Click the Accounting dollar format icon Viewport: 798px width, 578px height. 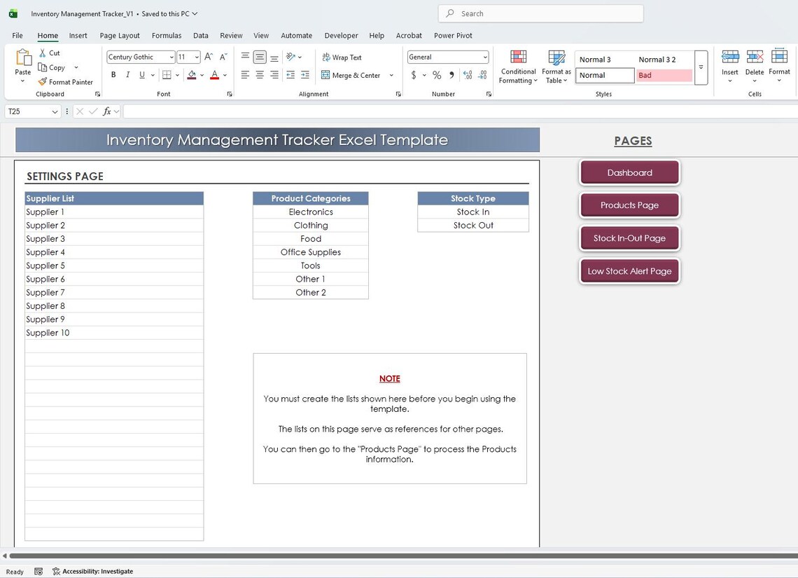coord(414,75)
